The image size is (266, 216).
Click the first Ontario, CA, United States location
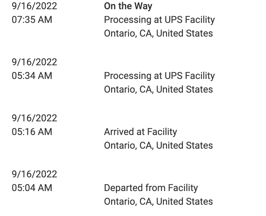[x=158, y=33]
